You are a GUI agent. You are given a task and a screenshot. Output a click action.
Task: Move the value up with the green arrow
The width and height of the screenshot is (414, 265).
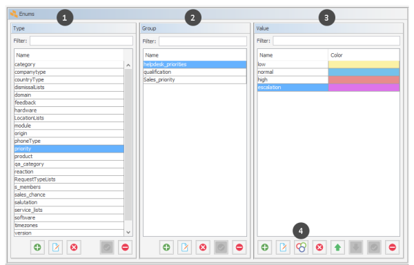[x=337, y=247]
